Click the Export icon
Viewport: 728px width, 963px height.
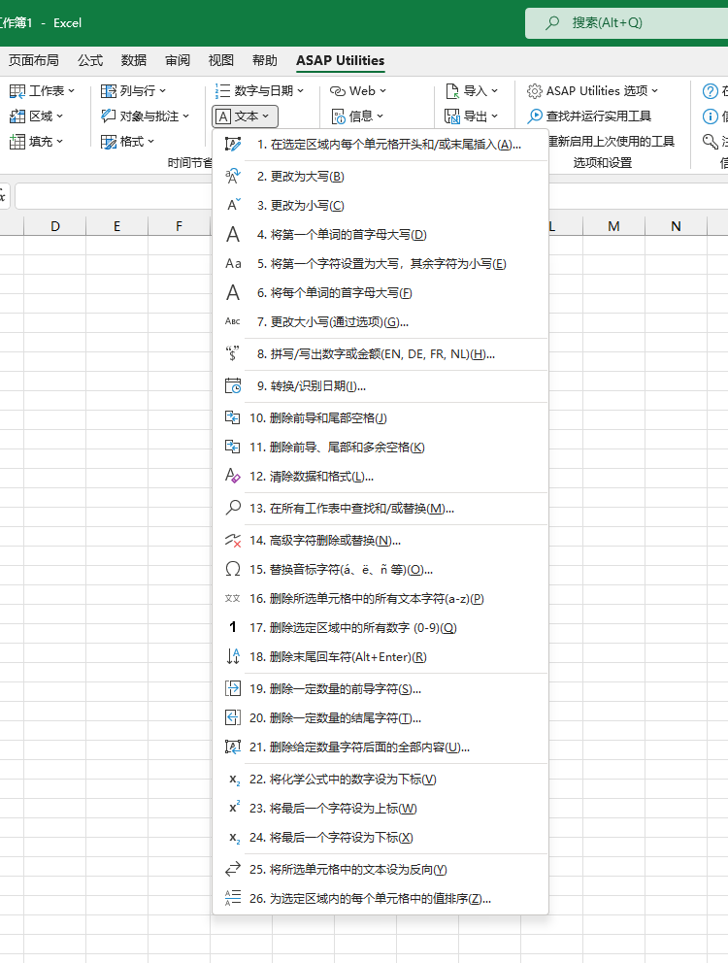pos(452,116)
